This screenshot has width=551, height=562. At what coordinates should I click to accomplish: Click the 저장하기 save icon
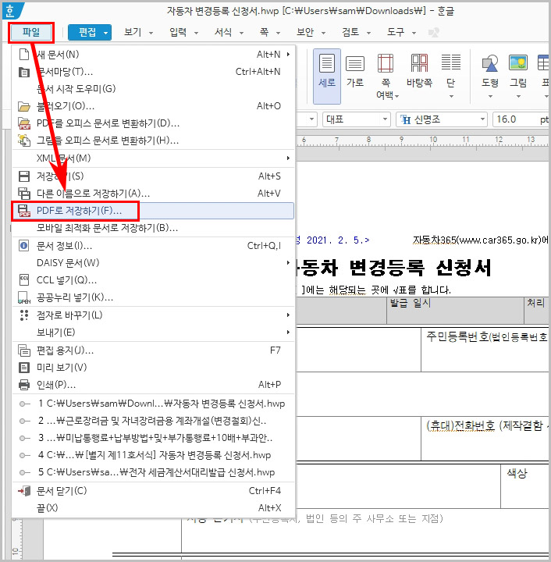tap(24, 176)
